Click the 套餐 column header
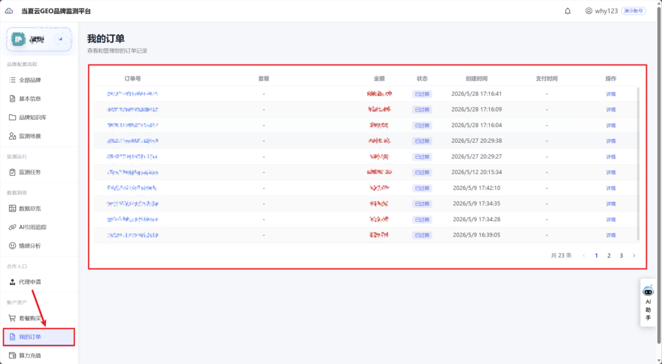662x364 pixels. [x=264, y=78]
